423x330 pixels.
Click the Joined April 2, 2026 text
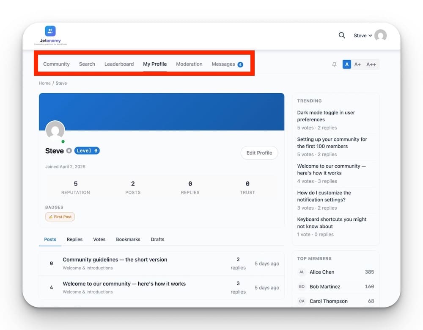pos(65,166)
